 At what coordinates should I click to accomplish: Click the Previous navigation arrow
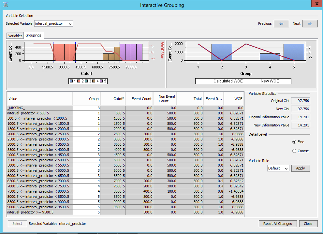[x=281, y=23]
